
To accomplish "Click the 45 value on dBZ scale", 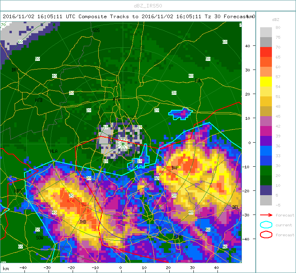I will pyautogui.click(x=278, y=117).
